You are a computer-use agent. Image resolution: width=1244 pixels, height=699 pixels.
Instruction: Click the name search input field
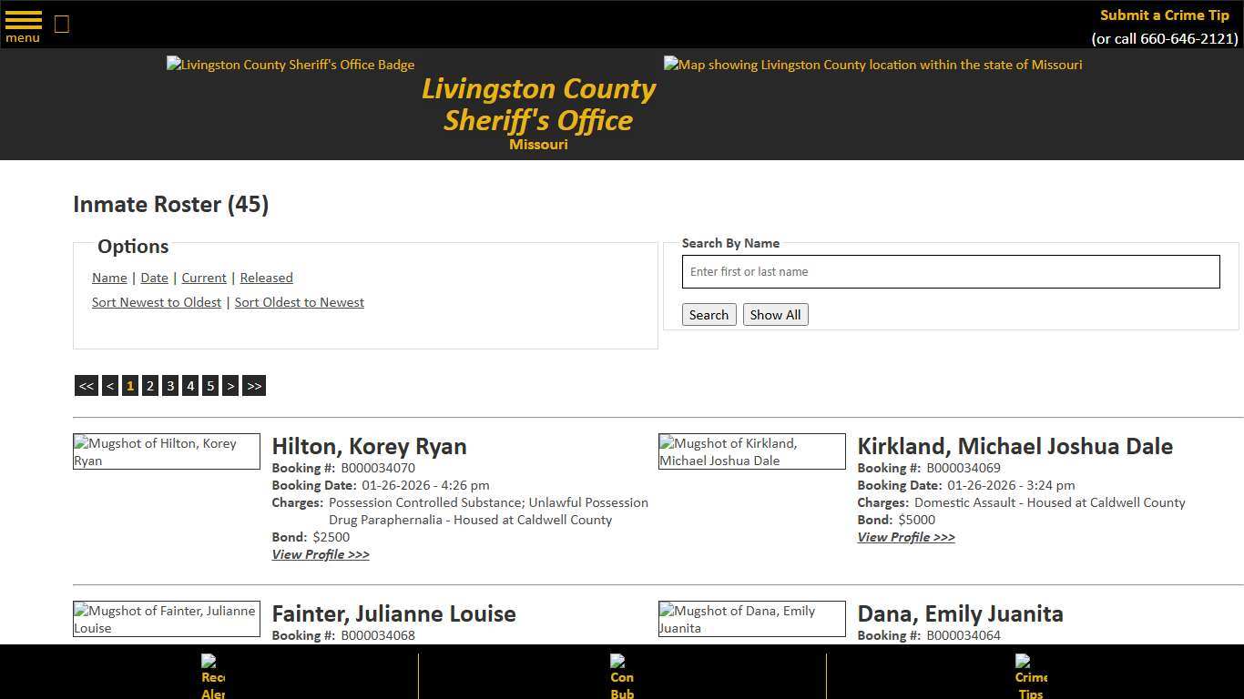click(950, 271)
